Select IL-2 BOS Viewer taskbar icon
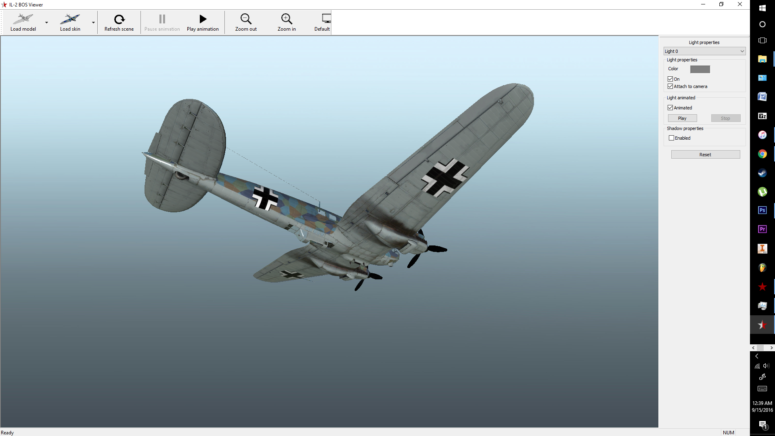Image resolution: width=775 pixels, height=436 pixels. click(762, 325)
